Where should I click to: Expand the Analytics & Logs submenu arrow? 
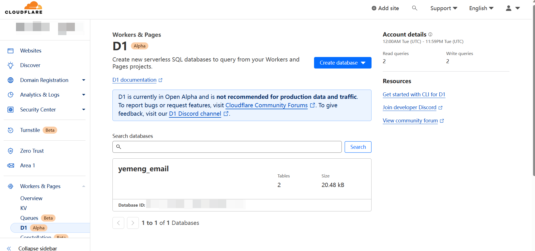coord(84,95)
